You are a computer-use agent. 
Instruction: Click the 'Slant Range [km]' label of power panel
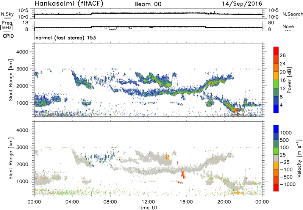coord(11,80)
